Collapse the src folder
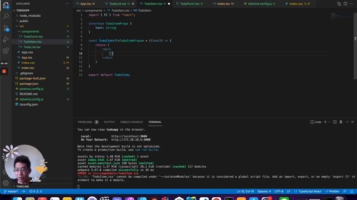 (22, 26)
